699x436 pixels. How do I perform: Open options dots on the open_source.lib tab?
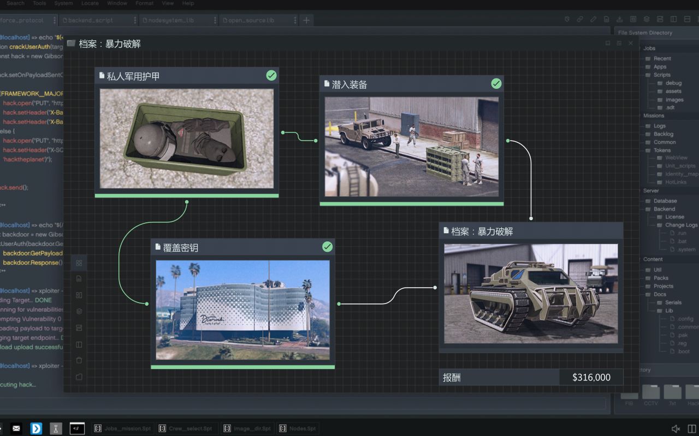click(x=295, y=20)
